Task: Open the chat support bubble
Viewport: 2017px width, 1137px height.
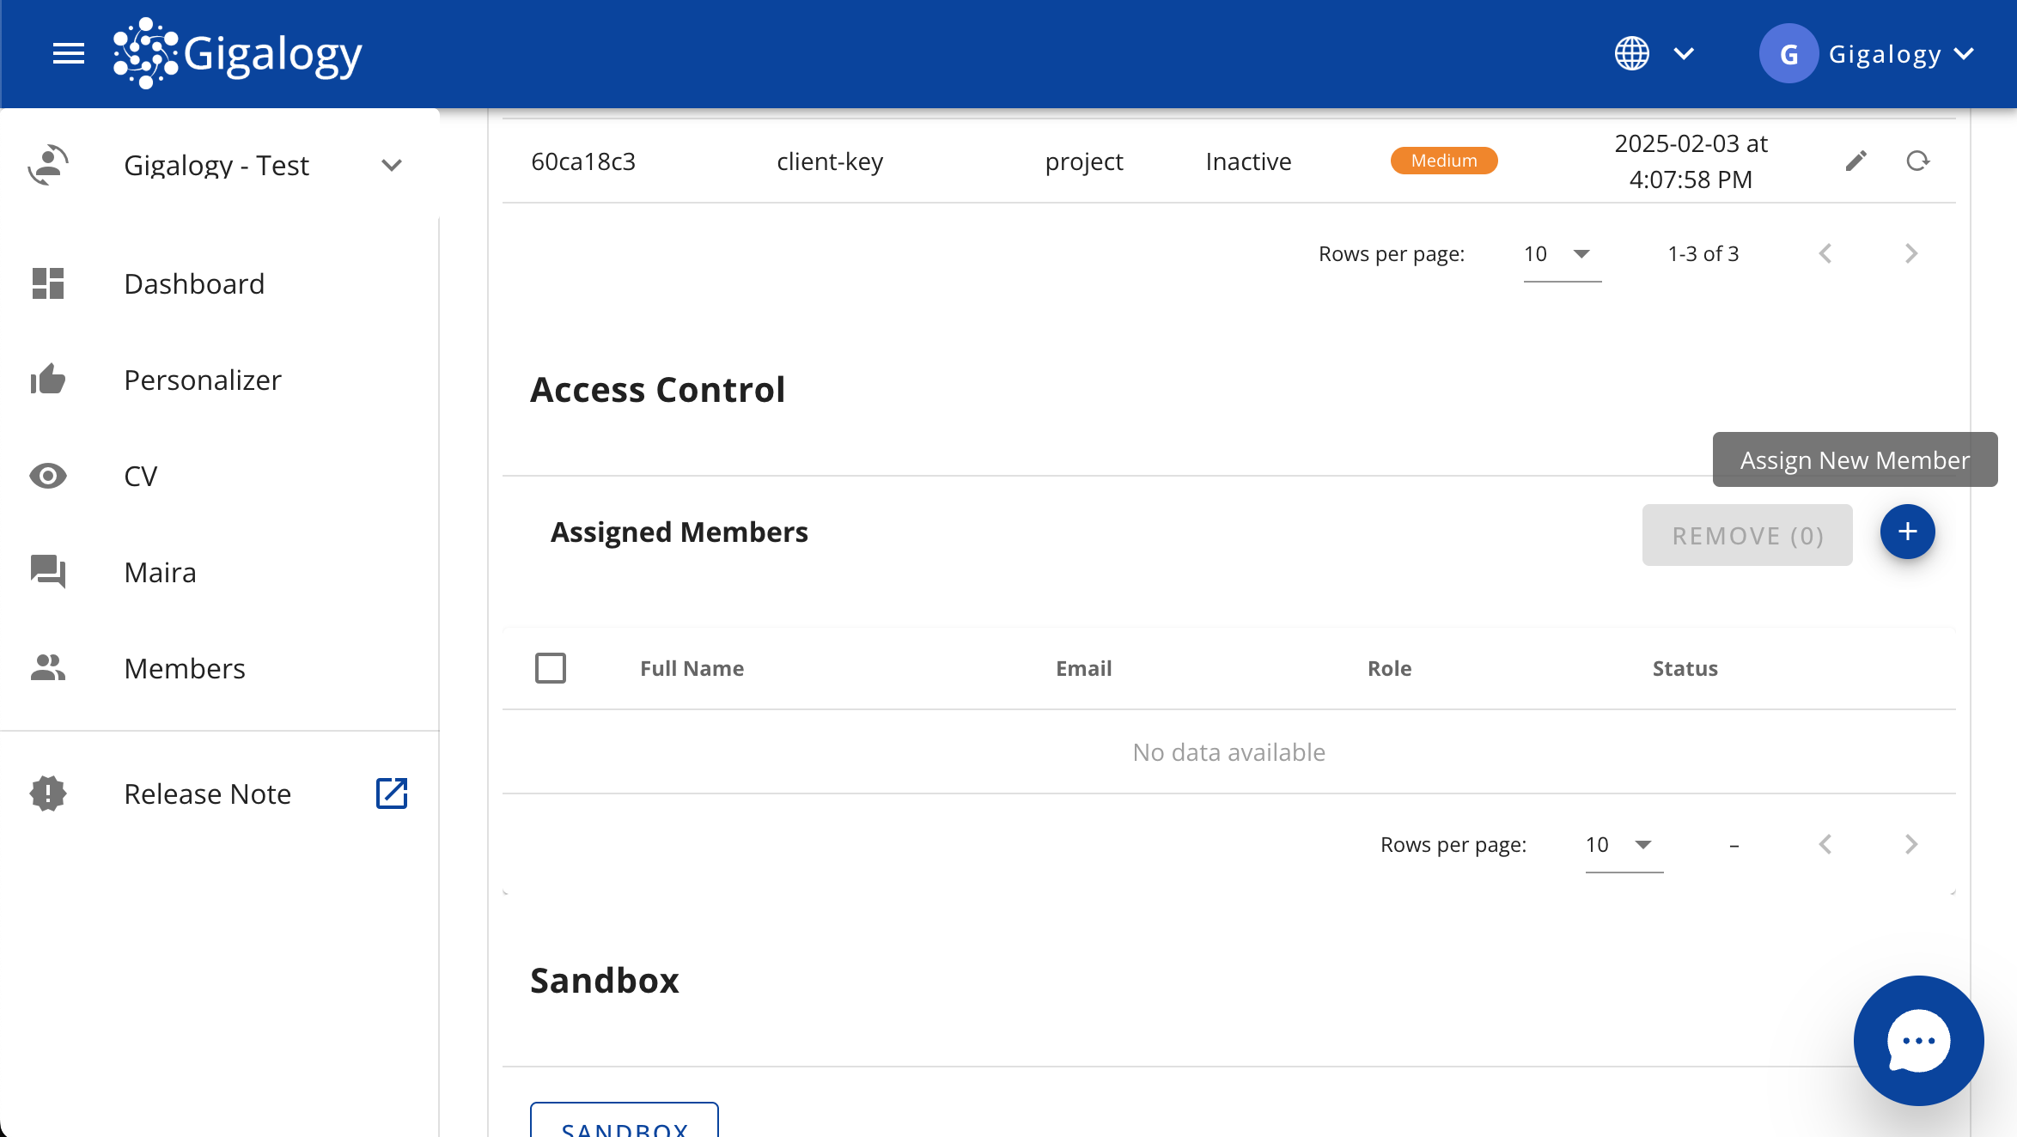Action: point(1917,1041)
